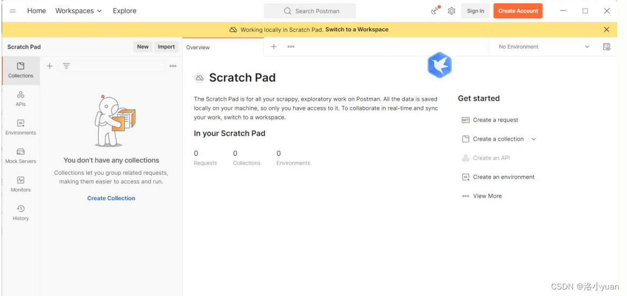This screenshot has height=296, width=627.
Task: Maximize the Postman window
Action: coord(585,11)
